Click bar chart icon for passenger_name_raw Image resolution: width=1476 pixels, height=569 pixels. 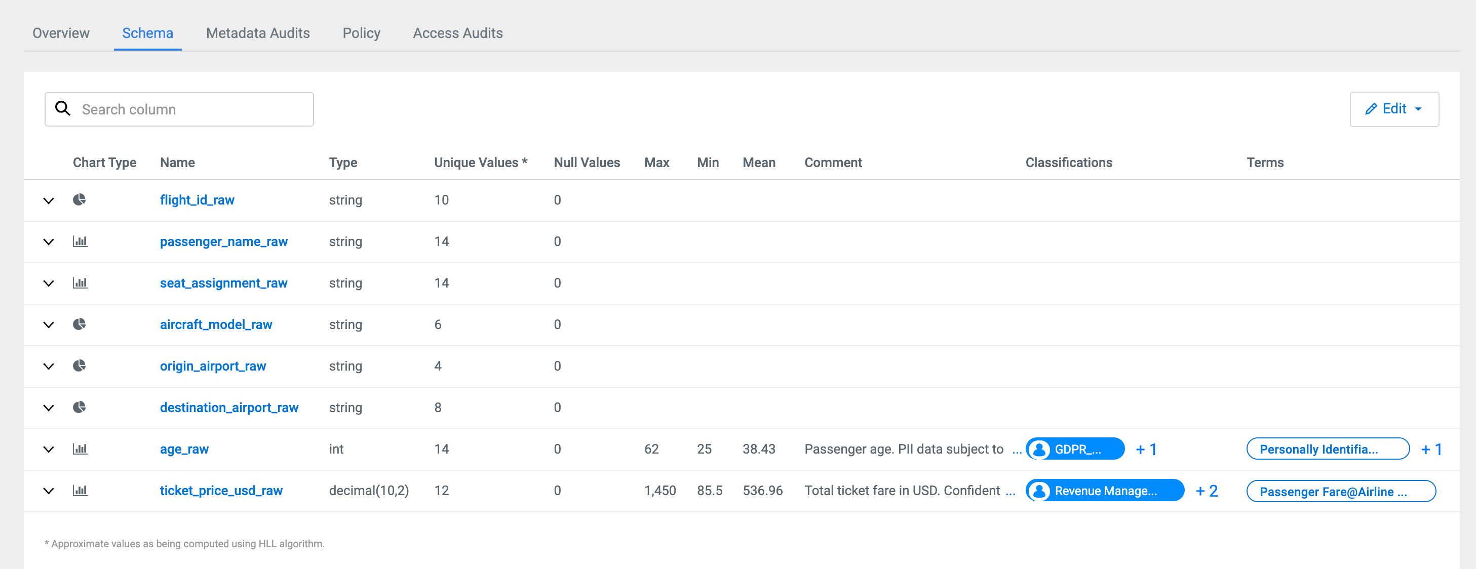pos(80,241)
